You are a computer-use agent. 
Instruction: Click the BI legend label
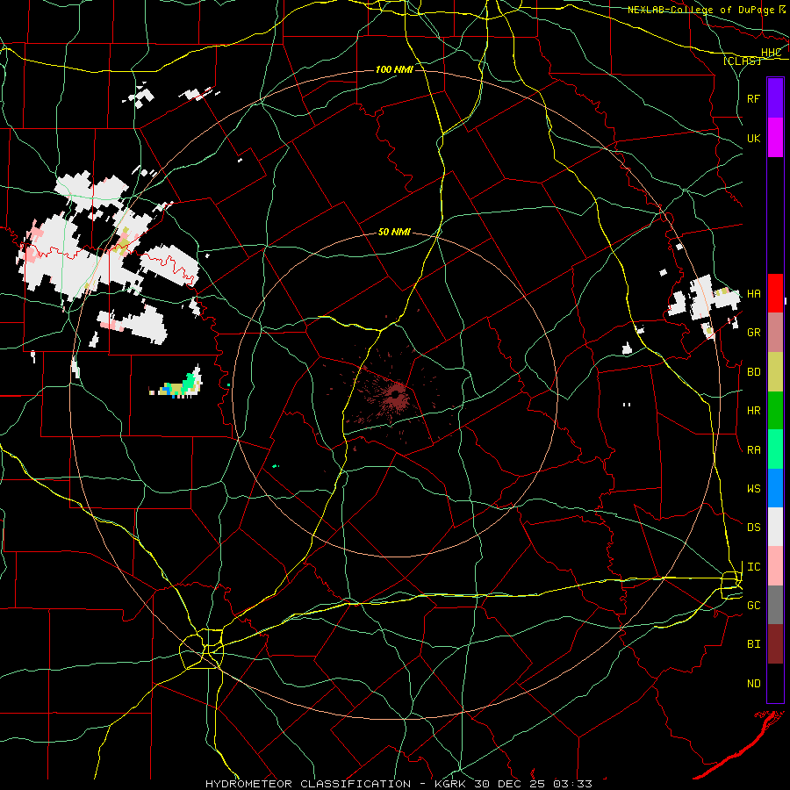753,644
